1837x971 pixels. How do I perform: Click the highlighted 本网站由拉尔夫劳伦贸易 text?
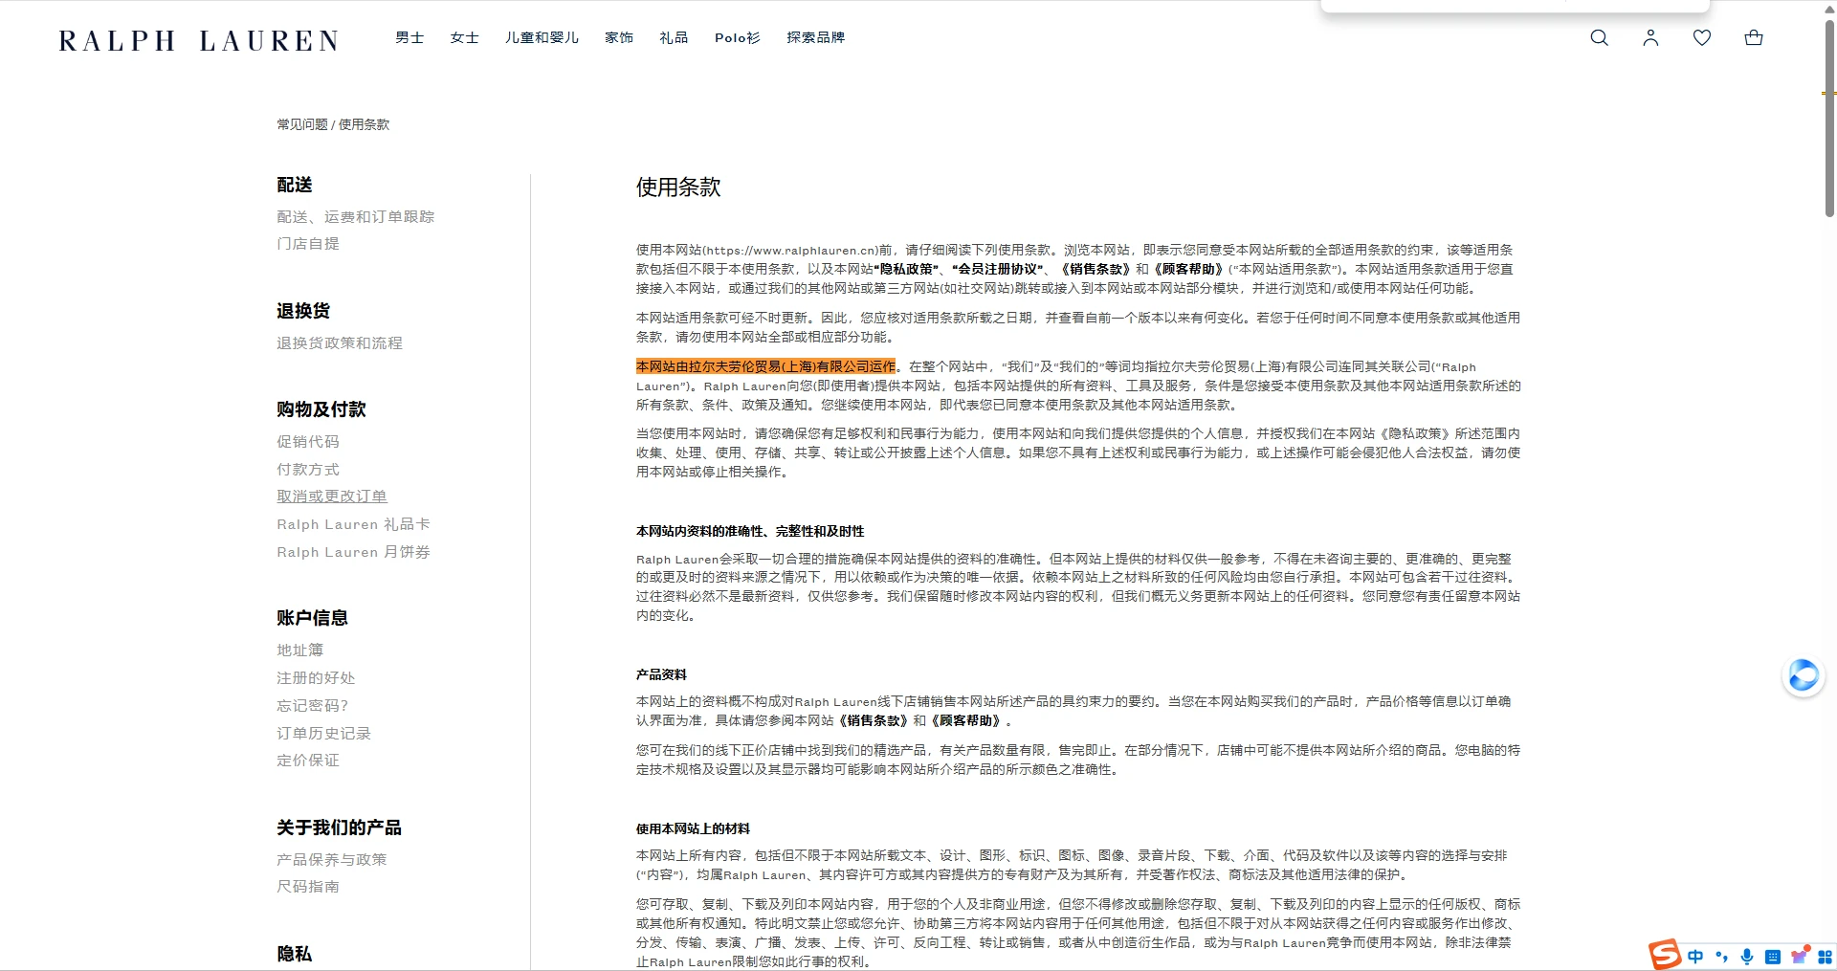[766, 366]
